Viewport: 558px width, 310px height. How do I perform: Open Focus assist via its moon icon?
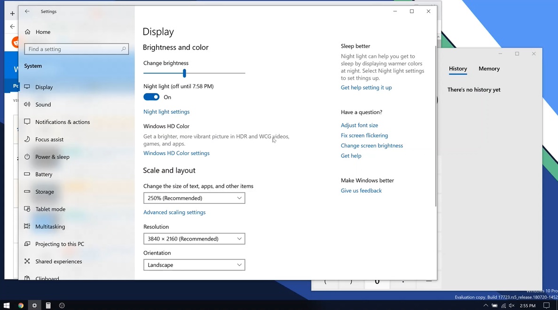coord(27,139)
